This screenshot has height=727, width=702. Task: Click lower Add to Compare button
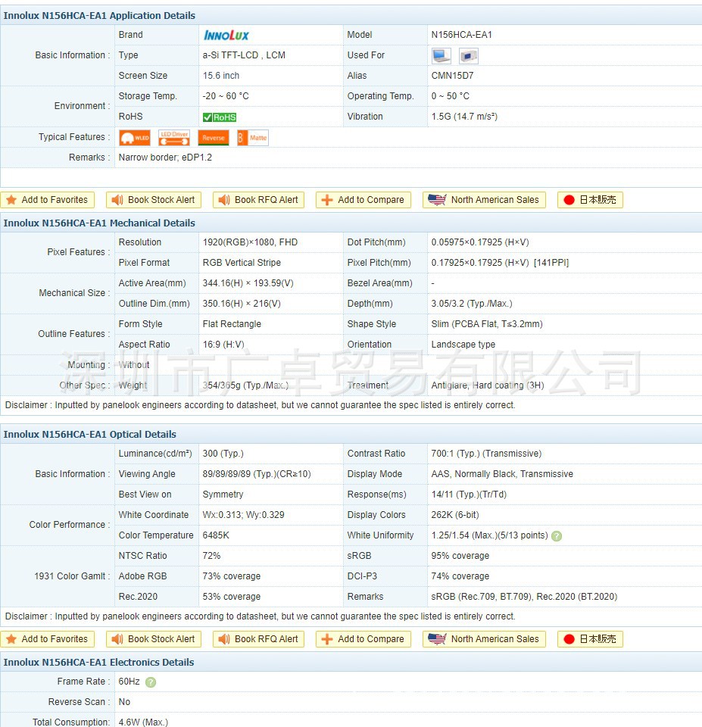(363, 639)
